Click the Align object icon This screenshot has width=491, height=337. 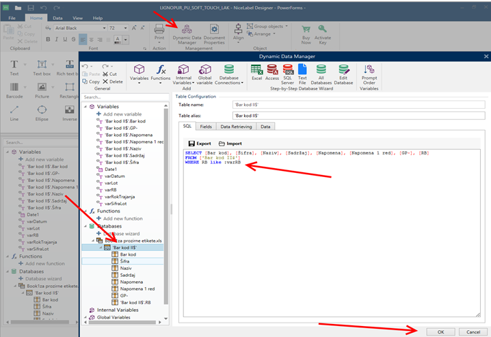pyautogui.click(x=238, y=33)
